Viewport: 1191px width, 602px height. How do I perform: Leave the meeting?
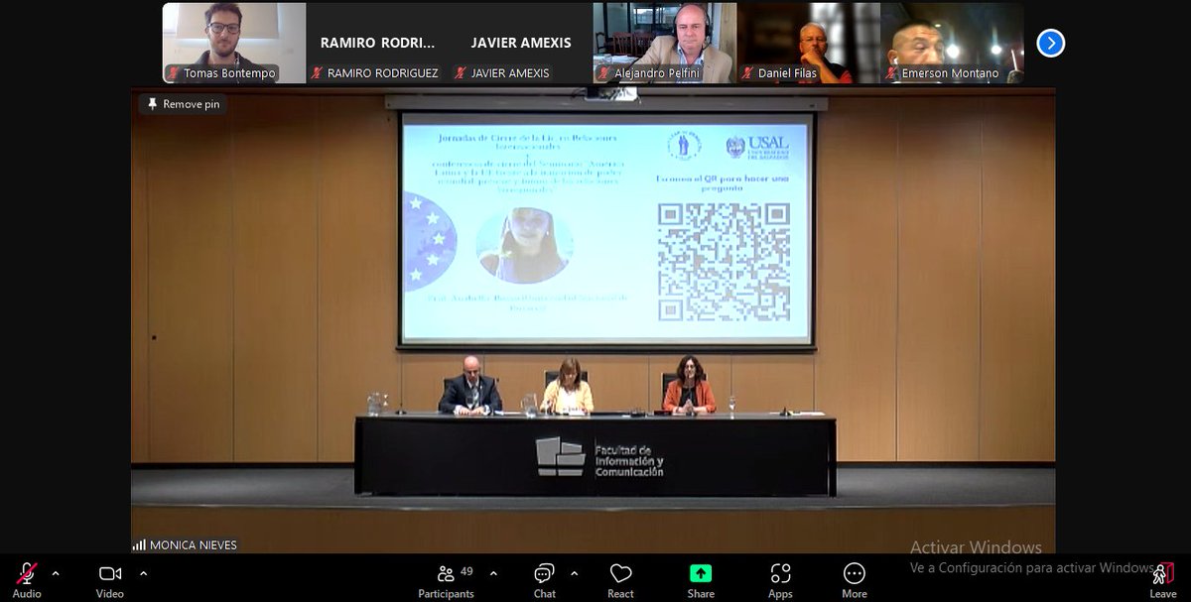point(1162,579)
